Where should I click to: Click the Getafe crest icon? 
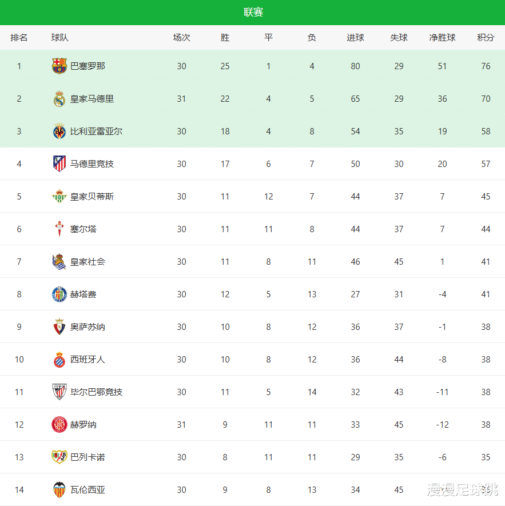59,294
